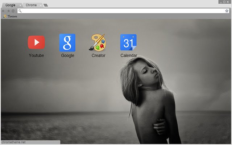Switch to the Chrome tab
This screenshot has height=145, width=232.
click(33, 5)
